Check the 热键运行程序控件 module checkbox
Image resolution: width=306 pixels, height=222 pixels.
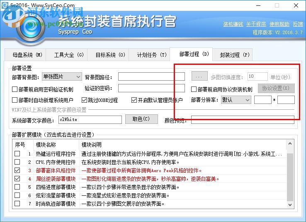pyautogui.click(x=17, y=154)
